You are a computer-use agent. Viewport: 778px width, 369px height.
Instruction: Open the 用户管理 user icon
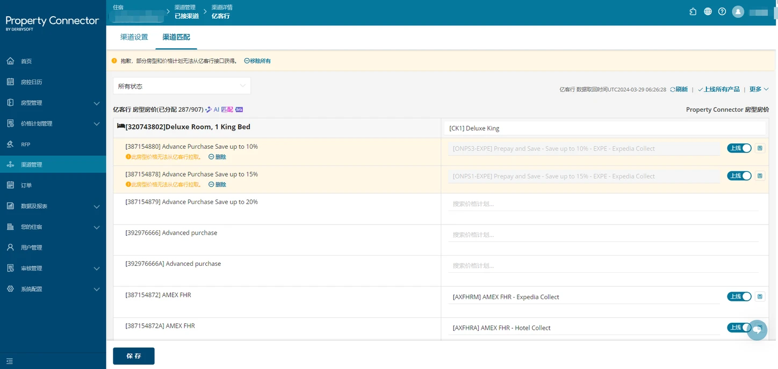[x=10, y=247]
